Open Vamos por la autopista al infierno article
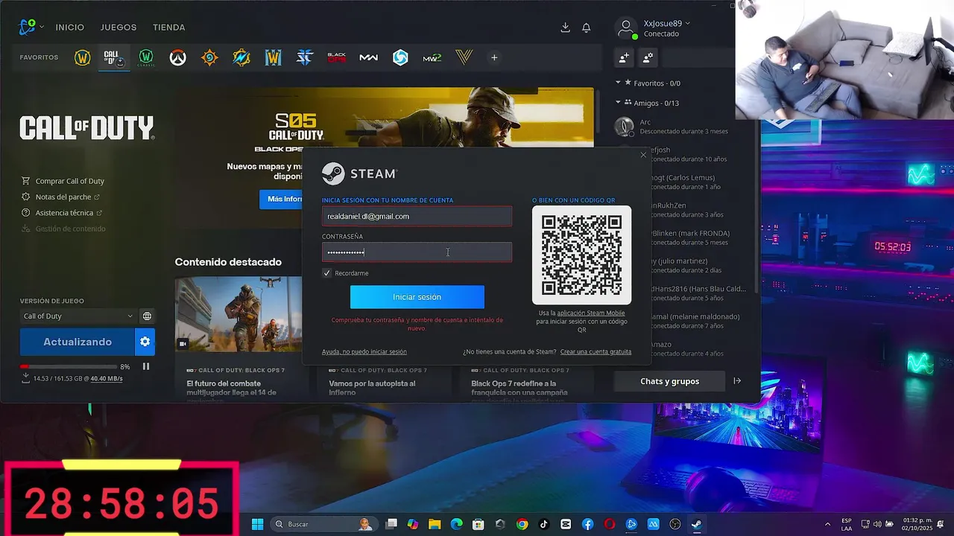The width and height of the screenshot is (954, 536). [372, 388]
